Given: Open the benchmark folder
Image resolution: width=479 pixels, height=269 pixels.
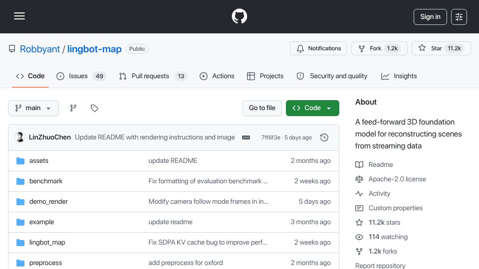Looking at the screenshot, I should tap(46, 181).
